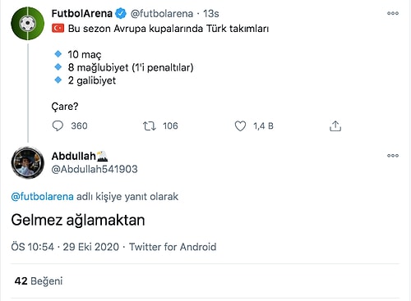Open Abdullah's profile avatar
The width and height of the screenshot is (411, 301).
pos(27,162)
